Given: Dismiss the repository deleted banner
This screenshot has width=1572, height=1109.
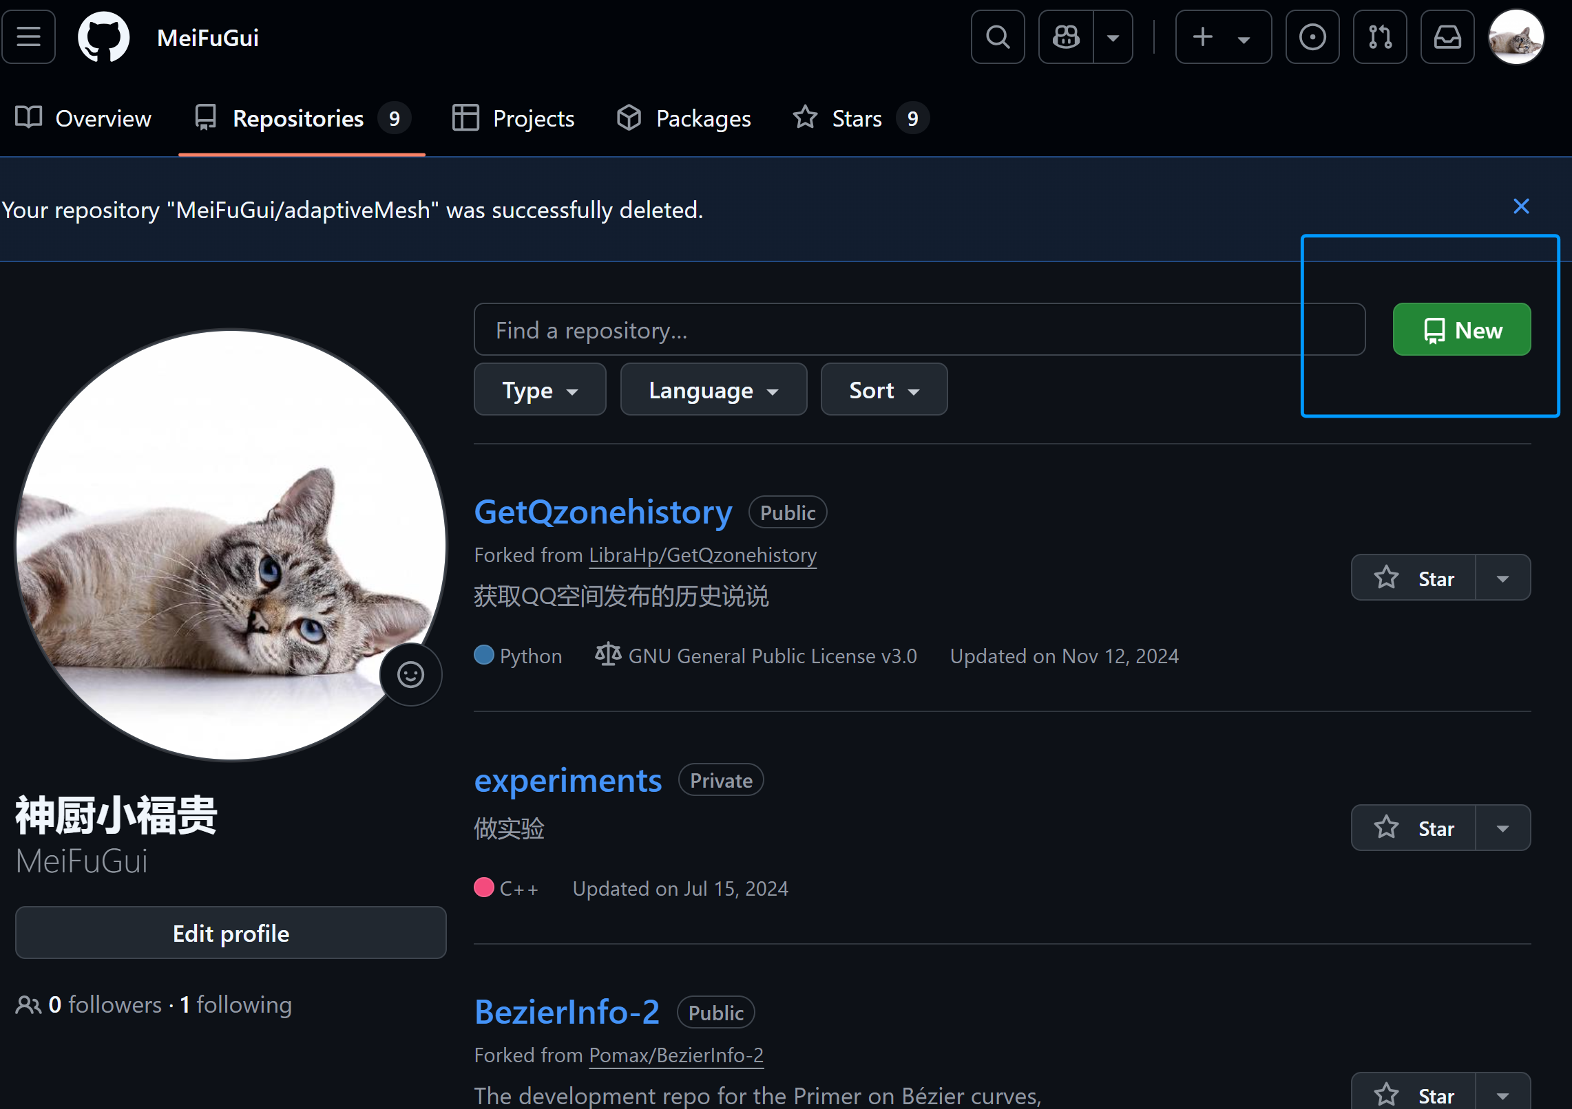Looking at the screenshot, I should click(1521, 206).
